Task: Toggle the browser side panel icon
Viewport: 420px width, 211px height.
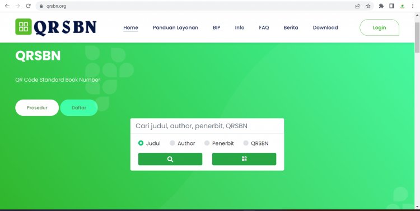Action: click(x=391, y=6)
